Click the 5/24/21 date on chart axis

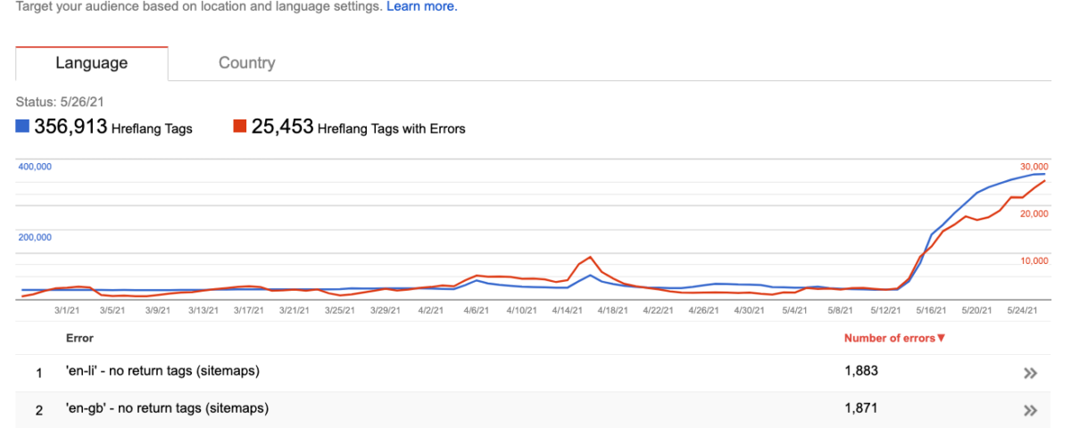click(x=1023, y=310)
